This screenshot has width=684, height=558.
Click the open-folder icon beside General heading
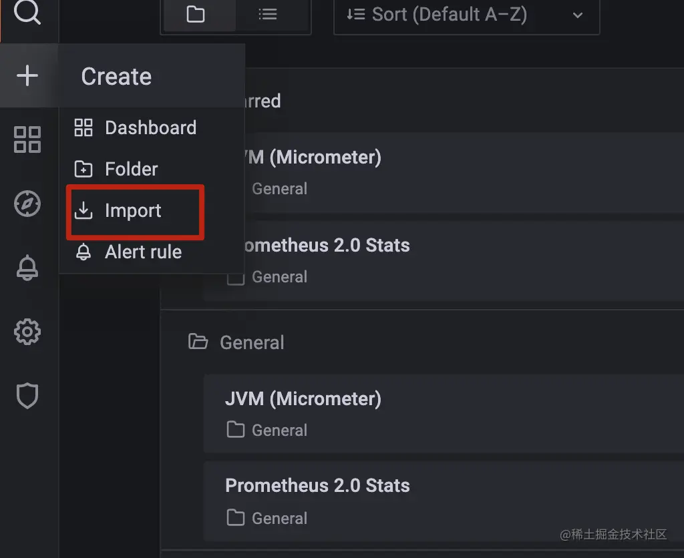tap(198, 342)
